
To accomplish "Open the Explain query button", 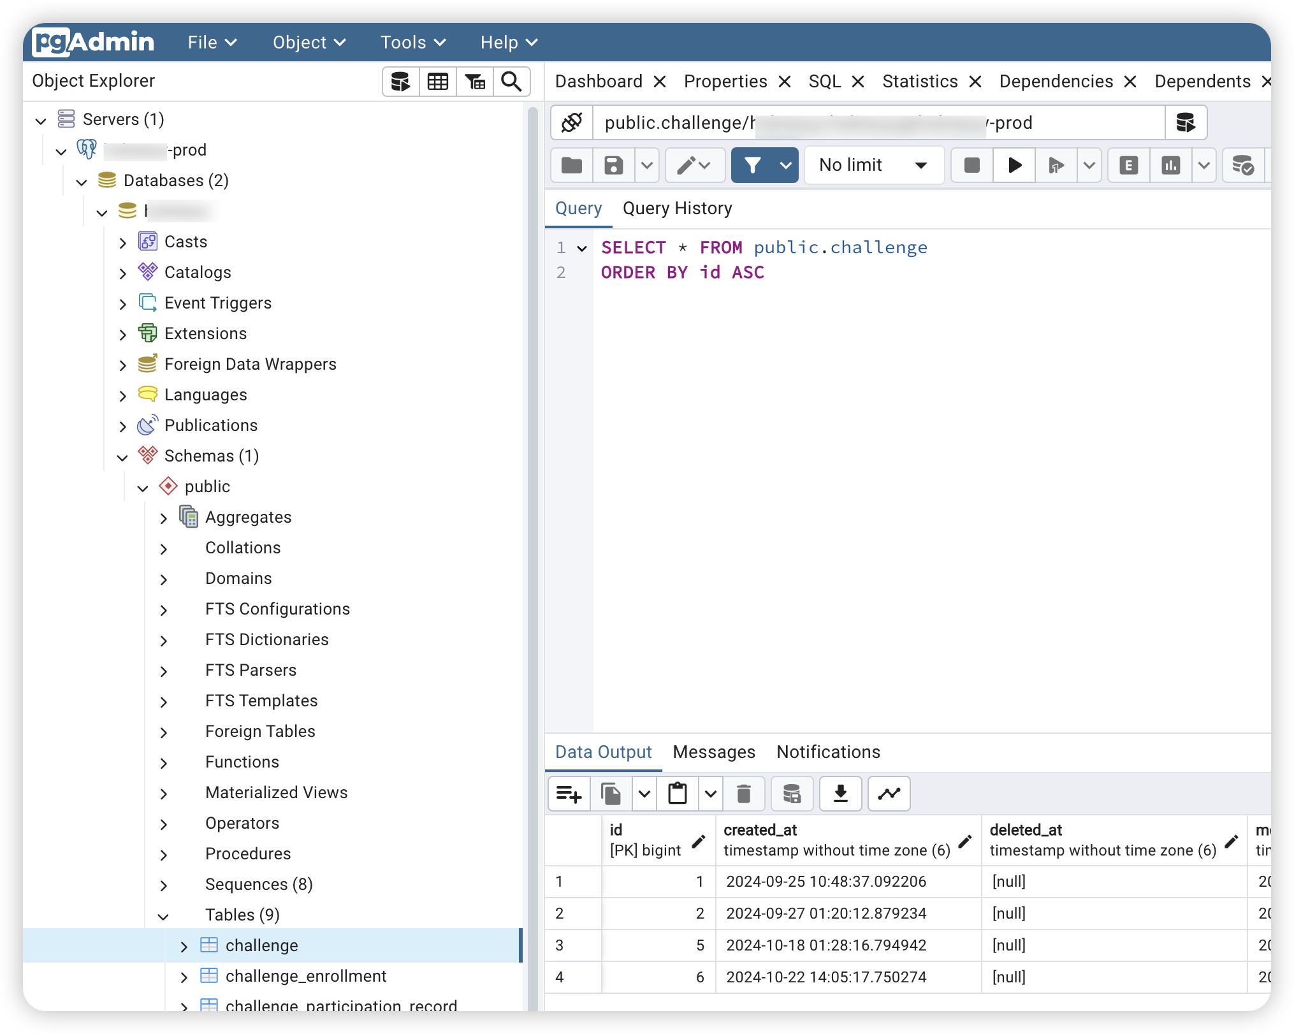I will (1128, 166).
